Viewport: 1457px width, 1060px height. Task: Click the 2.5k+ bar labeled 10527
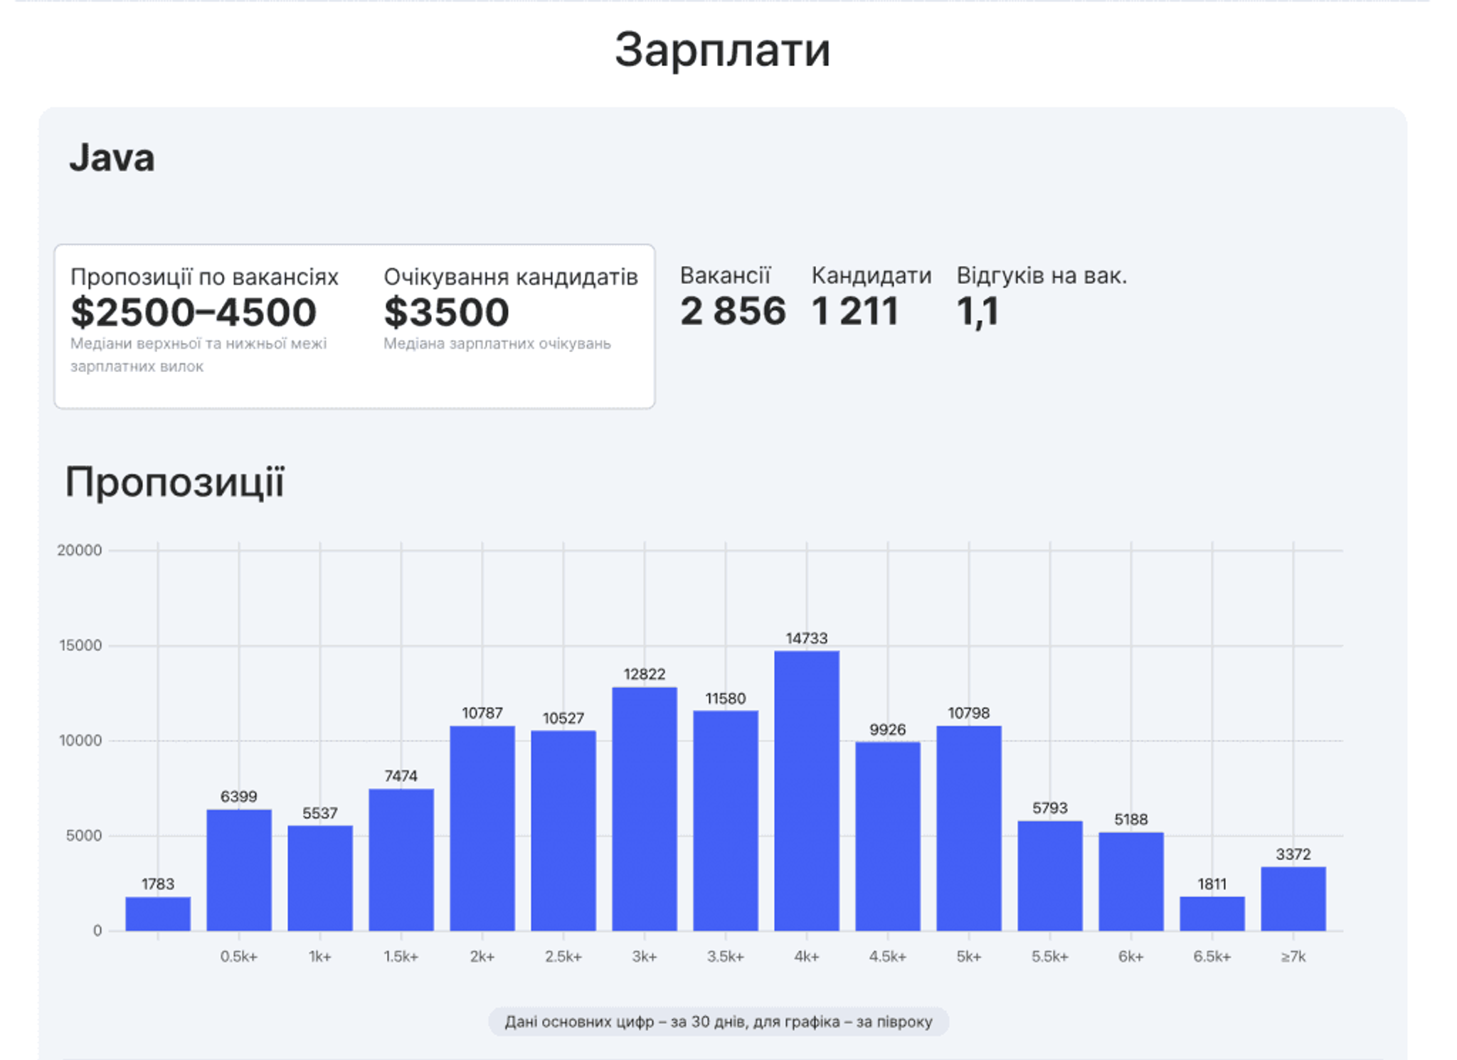[563, 830]
